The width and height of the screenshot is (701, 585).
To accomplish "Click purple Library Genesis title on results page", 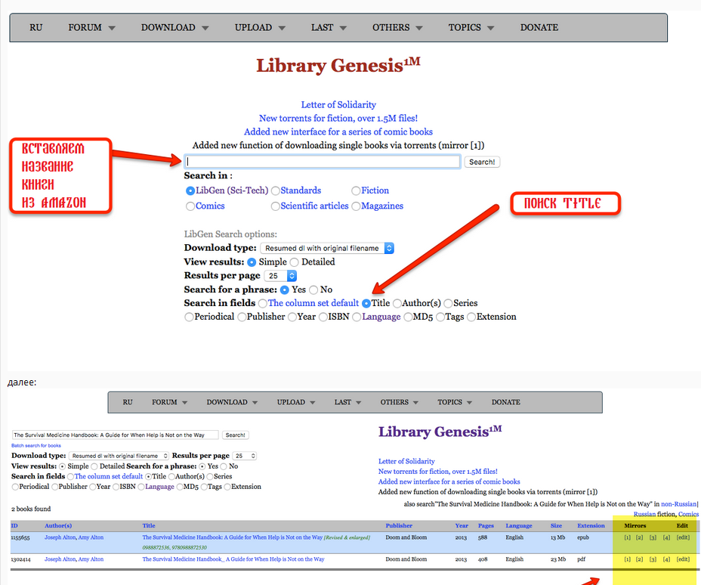I will 440,432.
